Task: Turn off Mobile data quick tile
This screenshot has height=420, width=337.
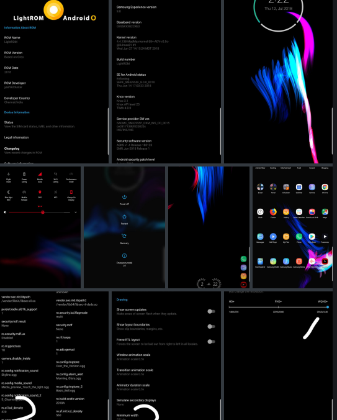Action: tap(40, 177)
